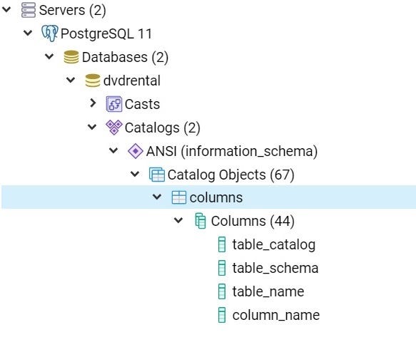Screen dimensions: 416x337
Task: Click the PostgreSQL elephant icon
Action: (x=50, y=33)
